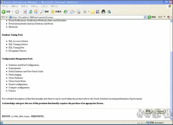Click the Print printer icon
This screenshot has height=125, width=173.
(x=79, y=12)
